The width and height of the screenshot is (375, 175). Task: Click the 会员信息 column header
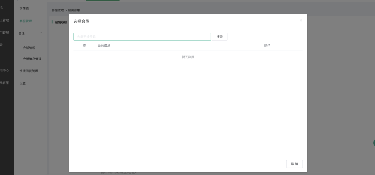(x=104, y=45)
